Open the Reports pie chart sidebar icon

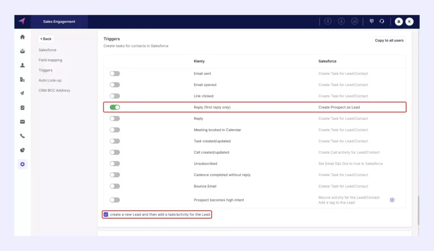[x=22, y=150]
